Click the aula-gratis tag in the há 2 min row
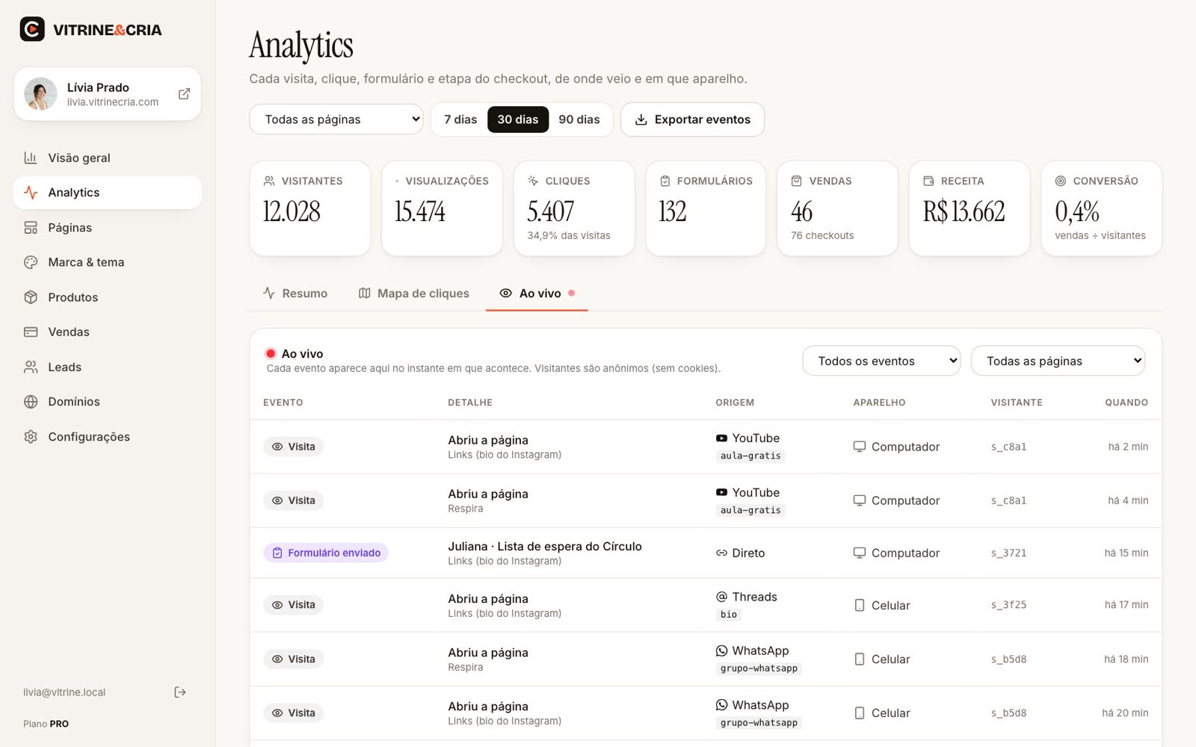 point(750,456)
